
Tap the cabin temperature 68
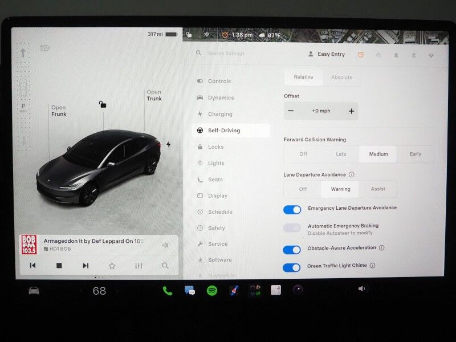pyautogui.click(x=99, y=291)
